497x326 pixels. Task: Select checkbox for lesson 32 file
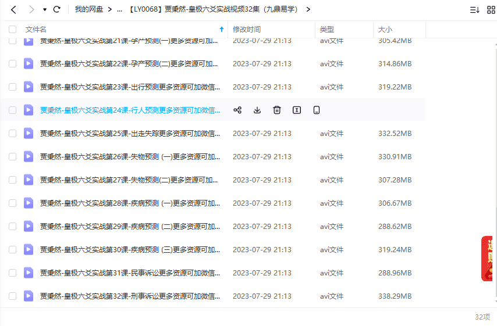(12, 296)
